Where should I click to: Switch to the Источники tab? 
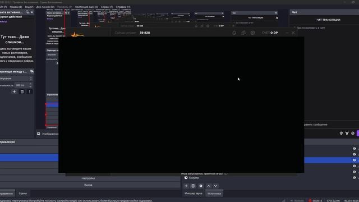pyautogui.click(x=214, y=194)
